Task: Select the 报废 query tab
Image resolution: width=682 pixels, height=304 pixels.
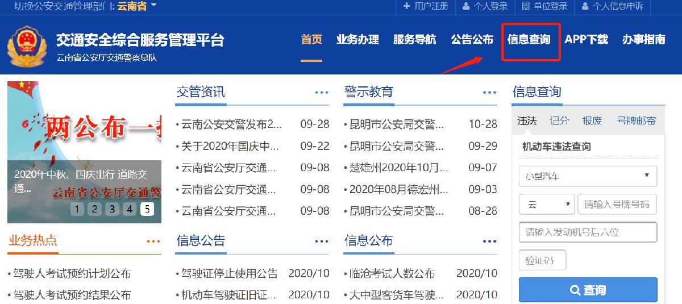Action: click(592, 120)
